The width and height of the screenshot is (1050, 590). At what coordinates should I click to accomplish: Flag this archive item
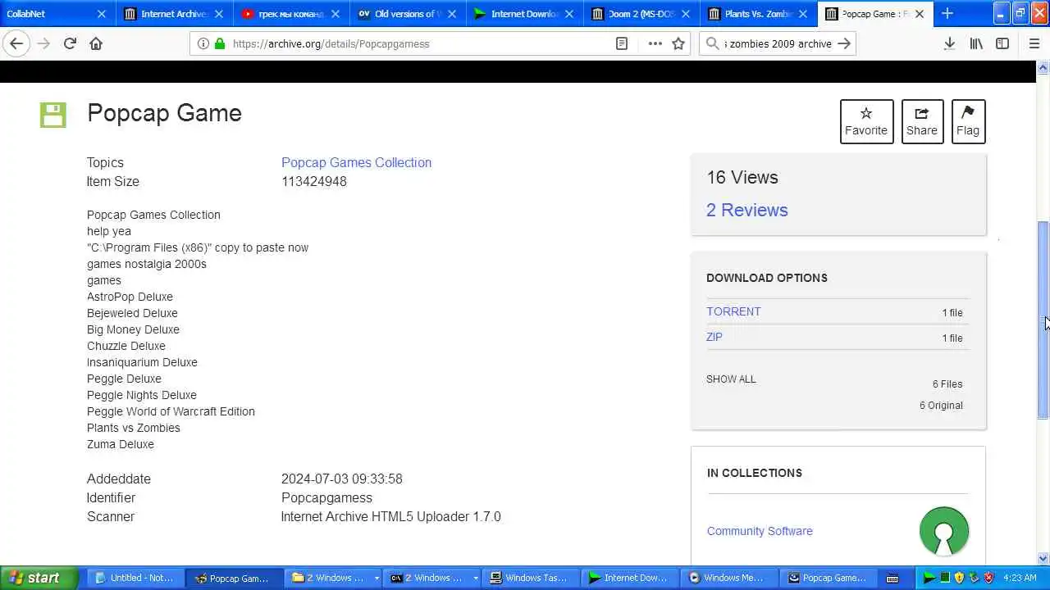968,121
